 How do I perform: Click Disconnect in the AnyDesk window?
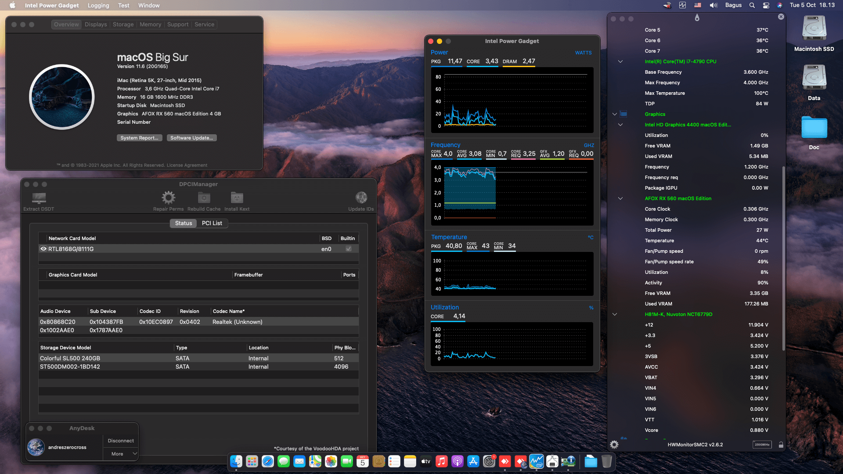[x=121, y=441]
